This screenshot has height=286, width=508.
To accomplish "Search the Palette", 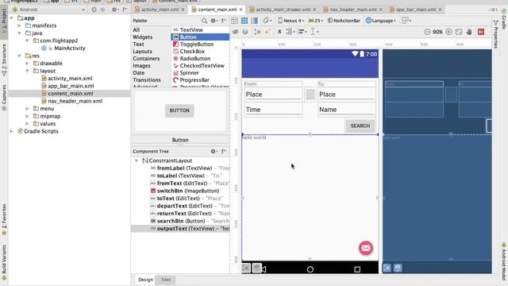I will [x=204, y=21].
